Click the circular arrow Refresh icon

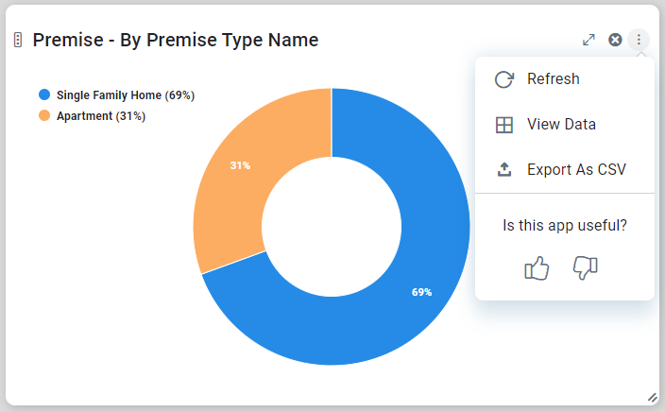tap(504, 79)
